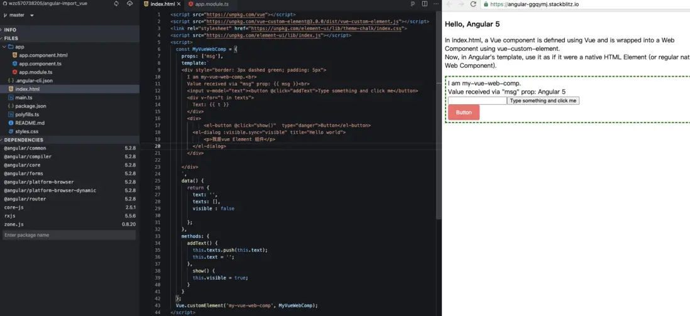Click the element-ui/lib/index.js URL on line 4
Screen dimensions: 690x316
(265, 35)
